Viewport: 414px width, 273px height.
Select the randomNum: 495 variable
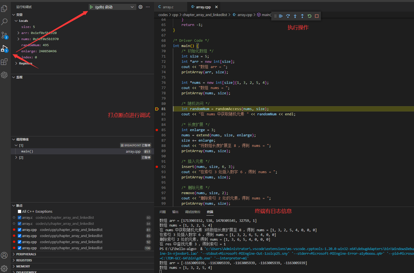(82, 45)
